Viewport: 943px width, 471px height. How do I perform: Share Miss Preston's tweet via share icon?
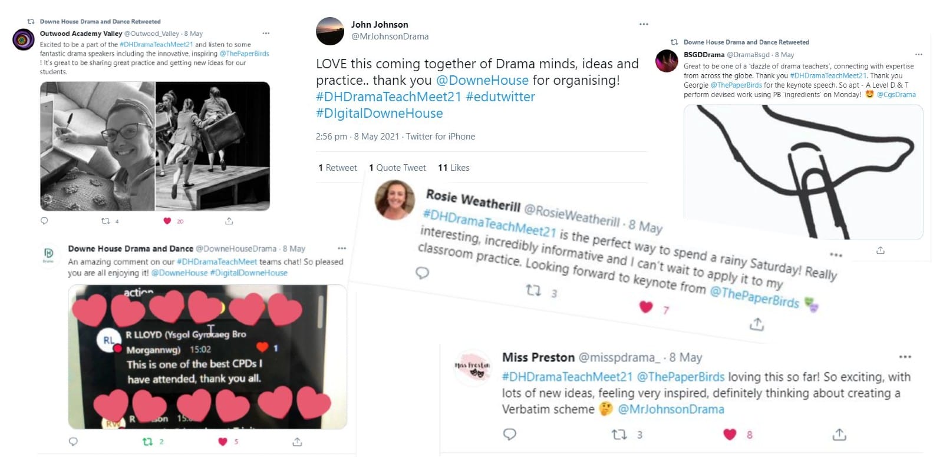point(839,434)
